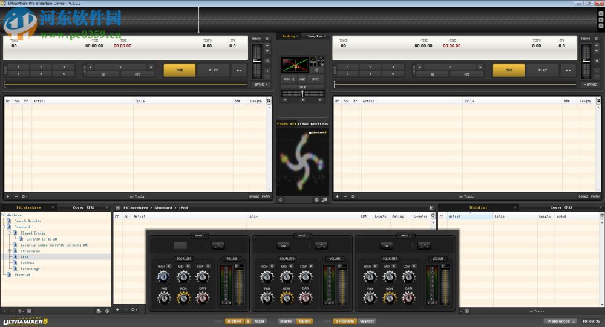Open left Cover (FA) dropdown
The height and width of the screenshot is (327, 605).
[x=107, y=207]
